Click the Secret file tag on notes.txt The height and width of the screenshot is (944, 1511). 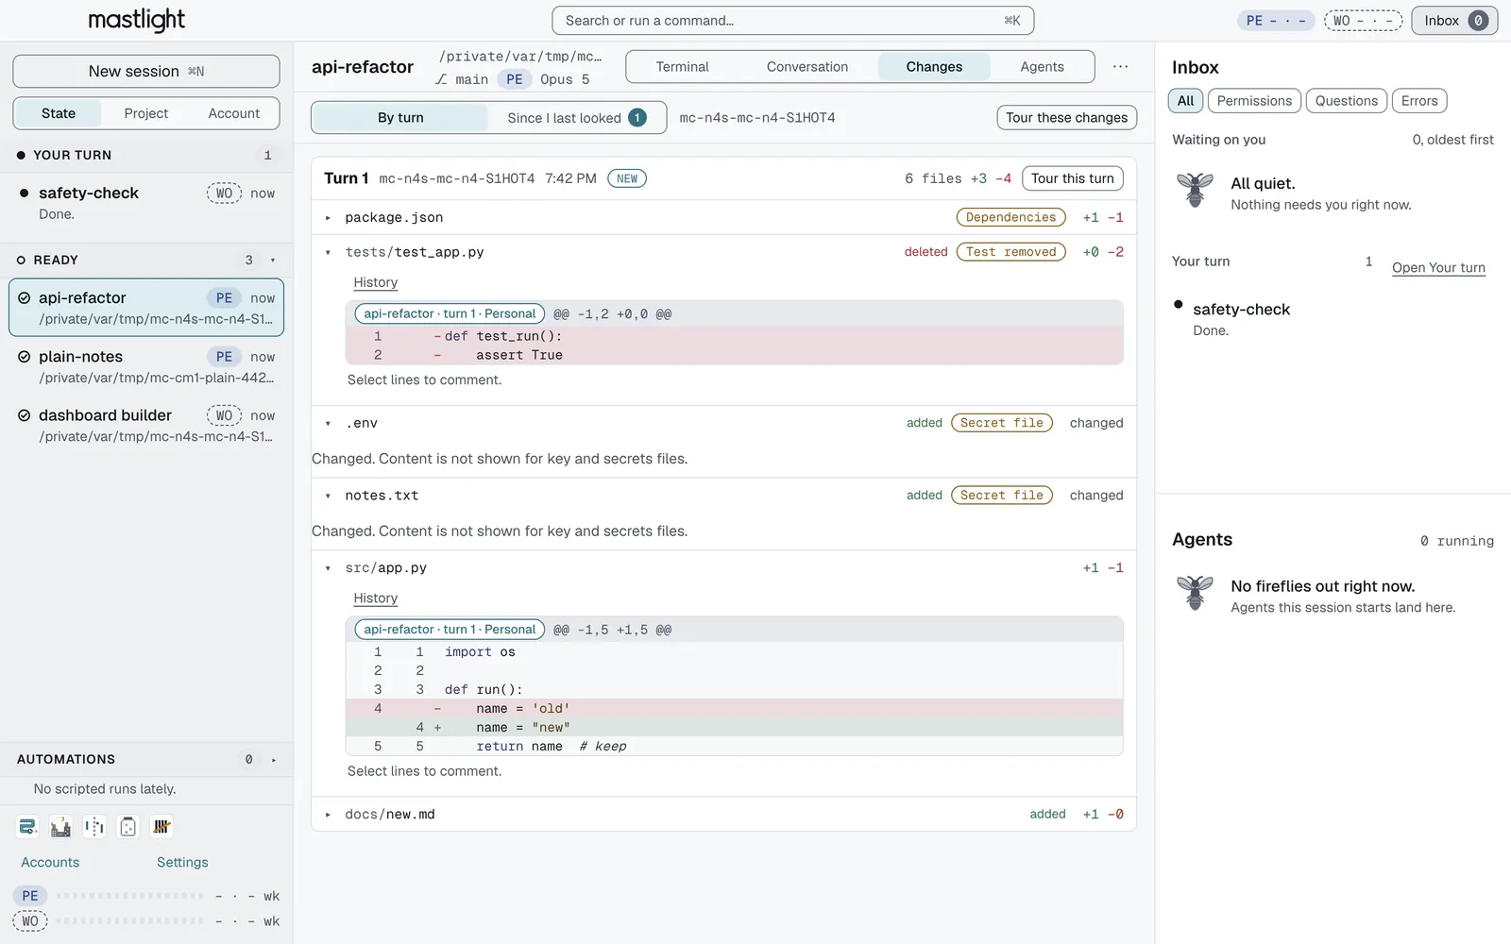[x=1001, y=496]
